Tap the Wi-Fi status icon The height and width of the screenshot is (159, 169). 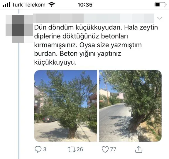click(52, 5)
